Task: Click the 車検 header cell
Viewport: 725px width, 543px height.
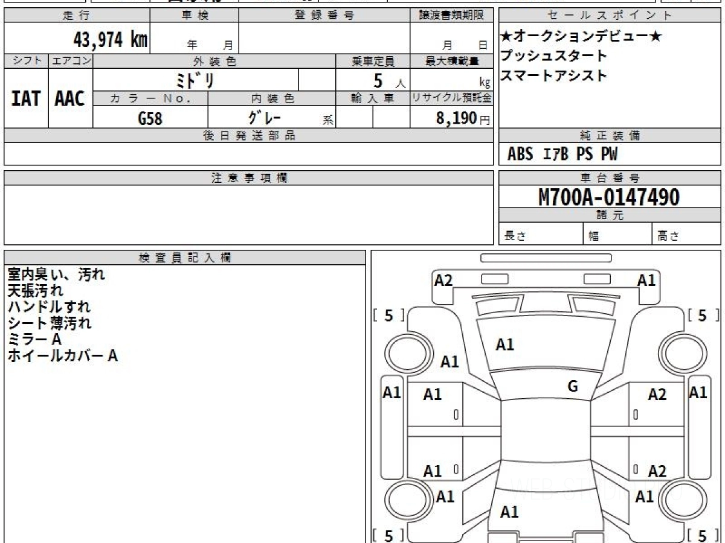Action: (195, 16)
